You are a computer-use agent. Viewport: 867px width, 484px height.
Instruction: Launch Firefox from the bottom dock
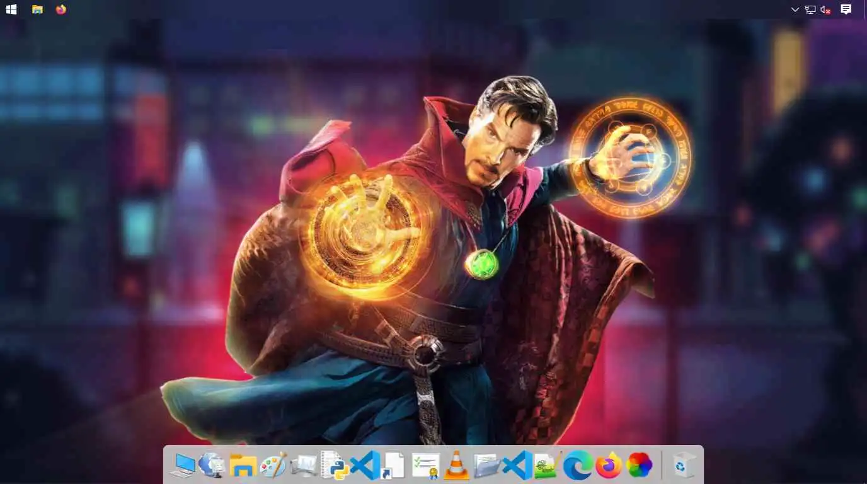[608, 466]
